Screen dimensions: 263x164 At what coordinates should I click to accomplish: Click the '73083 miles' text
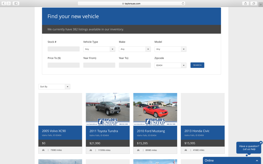pyautogui.click(x=56, y=150)
